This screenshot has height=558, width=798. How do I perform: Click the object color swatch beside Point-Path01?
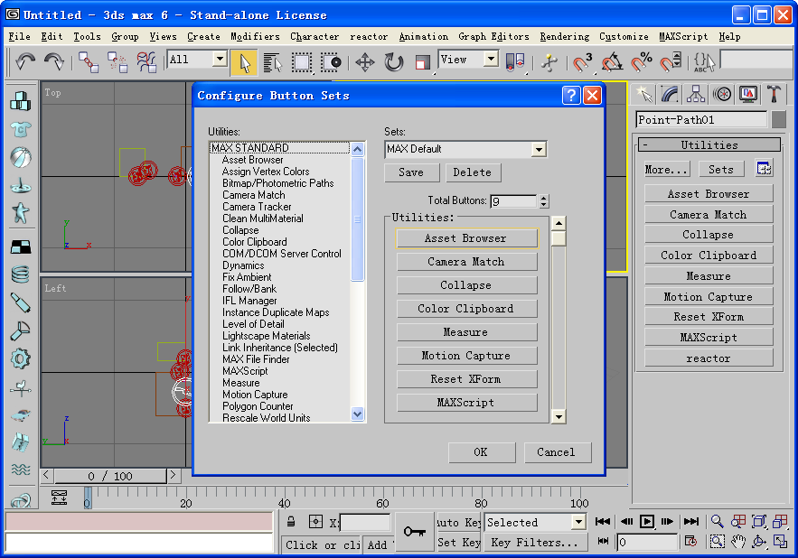click(779, 119)
